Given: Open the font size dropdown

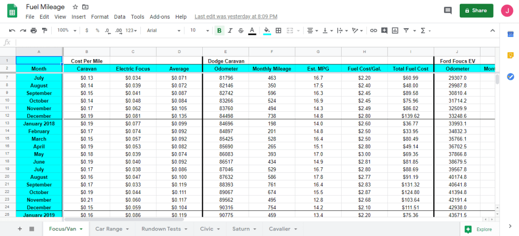Looking at the screenshot, I should click(199, 30).
